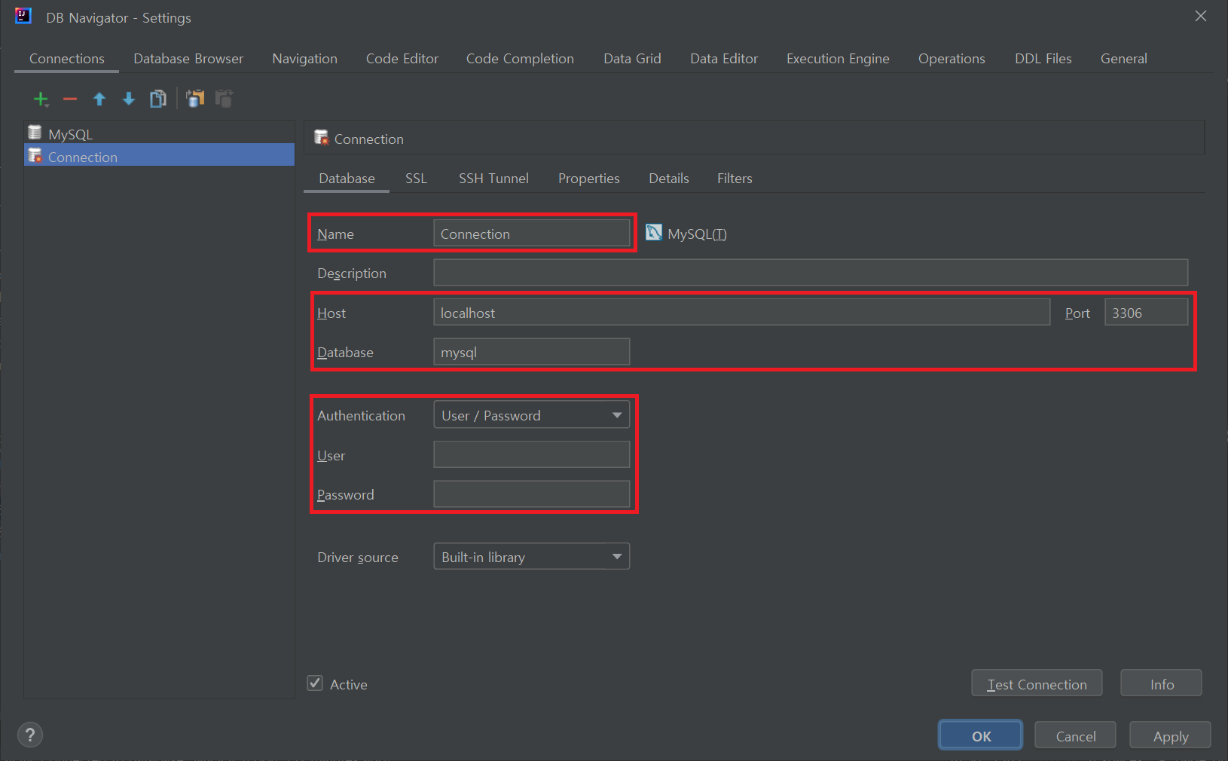Open the Database Browser tab
The width and height of the screenshot is (1228, 761).
point(188,59)
